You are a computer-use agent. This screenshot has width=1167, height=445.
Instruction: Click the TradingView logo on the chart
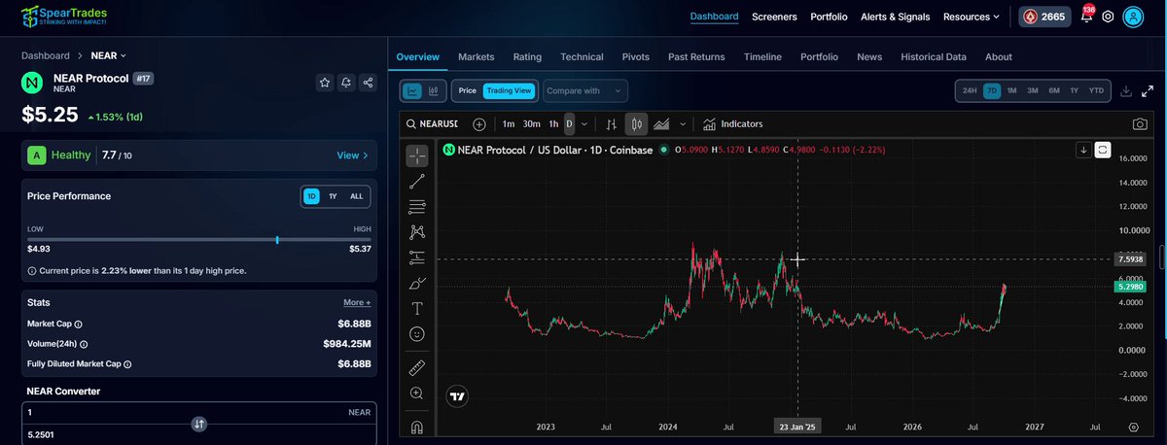pyautogui.click(x=457, y=395)
